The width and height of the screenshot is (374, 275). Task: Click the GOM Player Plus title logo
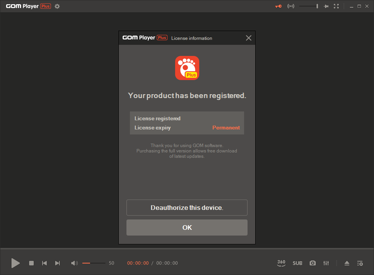[x=28, y=6]
